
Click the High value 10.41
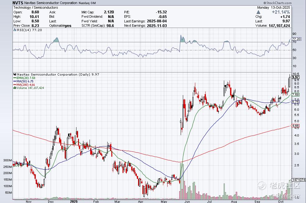34,16
